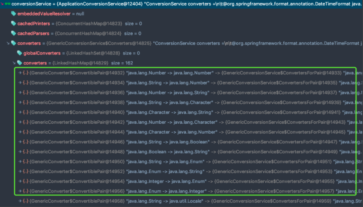This screenshot has width=363, height=207.
Task: Collapse the conversionService root node arrow
Action: (x=2, y=4)
